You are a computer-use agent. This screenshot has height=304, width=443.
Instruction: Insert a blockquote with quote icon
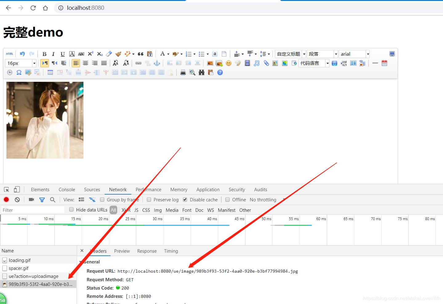141,54
